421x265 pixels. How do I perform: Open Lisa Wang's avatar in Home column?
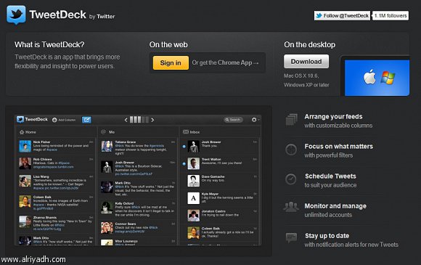click(25, 181)
